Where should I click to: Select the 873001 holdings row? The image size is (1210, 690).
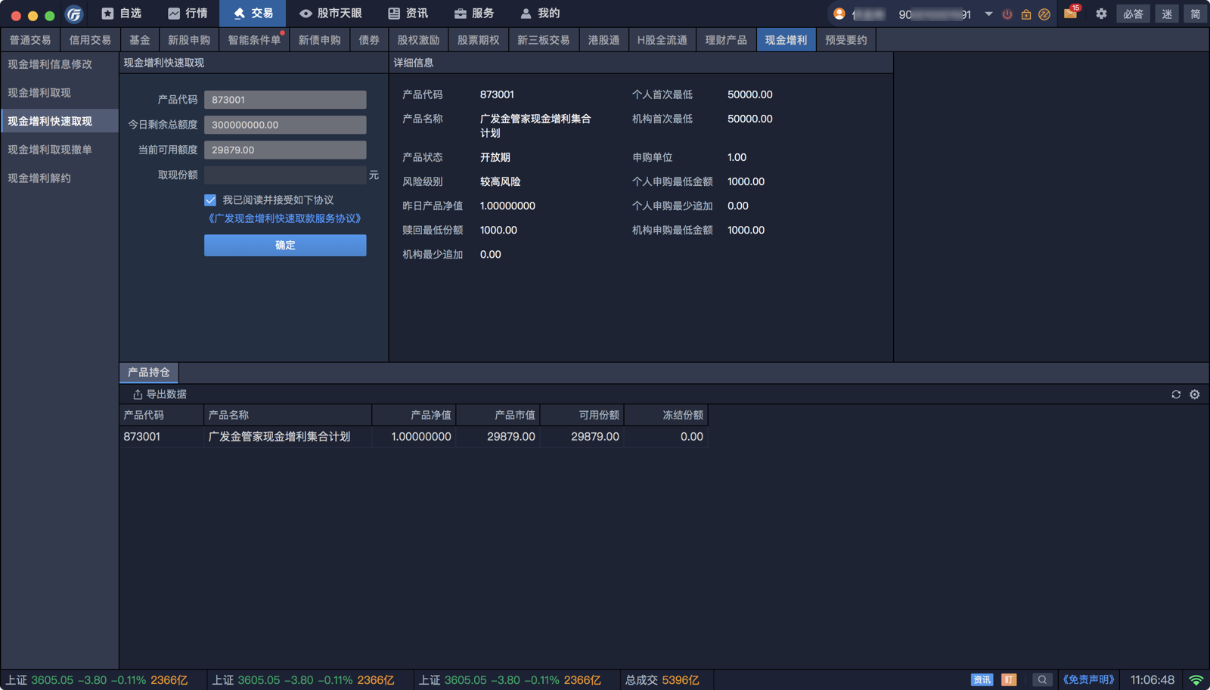tap(414, 437)
